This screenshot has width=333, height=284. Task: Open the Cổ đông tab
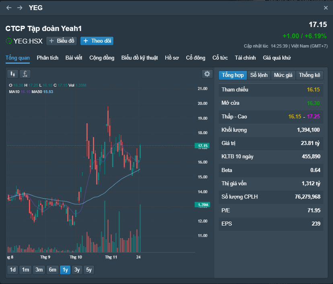[195, 58]
